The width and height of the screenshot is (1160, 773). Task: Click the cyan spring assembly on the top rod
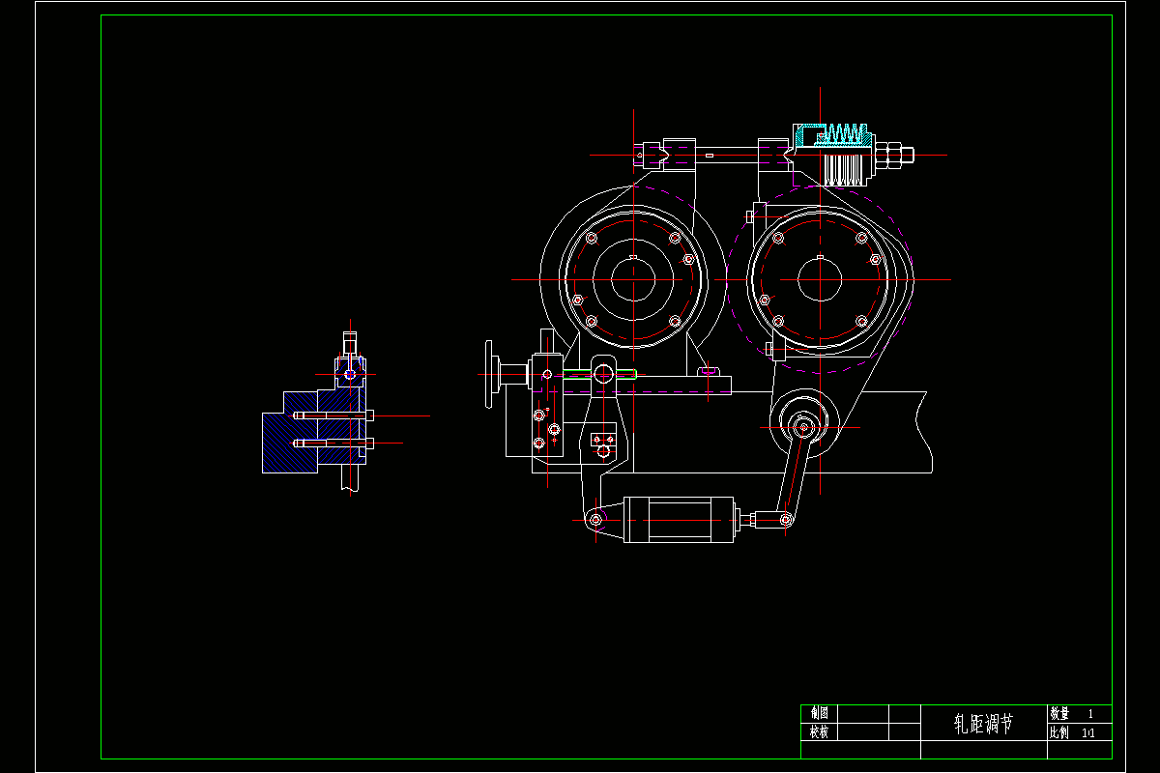point(834,135)
